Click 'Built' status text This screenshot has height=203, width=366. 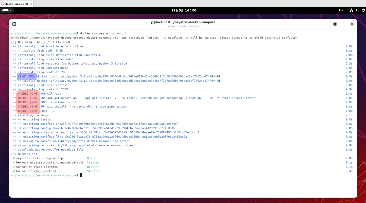91,158
